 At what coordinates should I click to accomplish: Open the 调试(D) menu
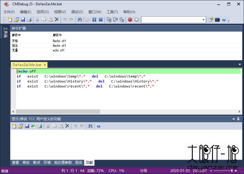(x=77, y=12)
